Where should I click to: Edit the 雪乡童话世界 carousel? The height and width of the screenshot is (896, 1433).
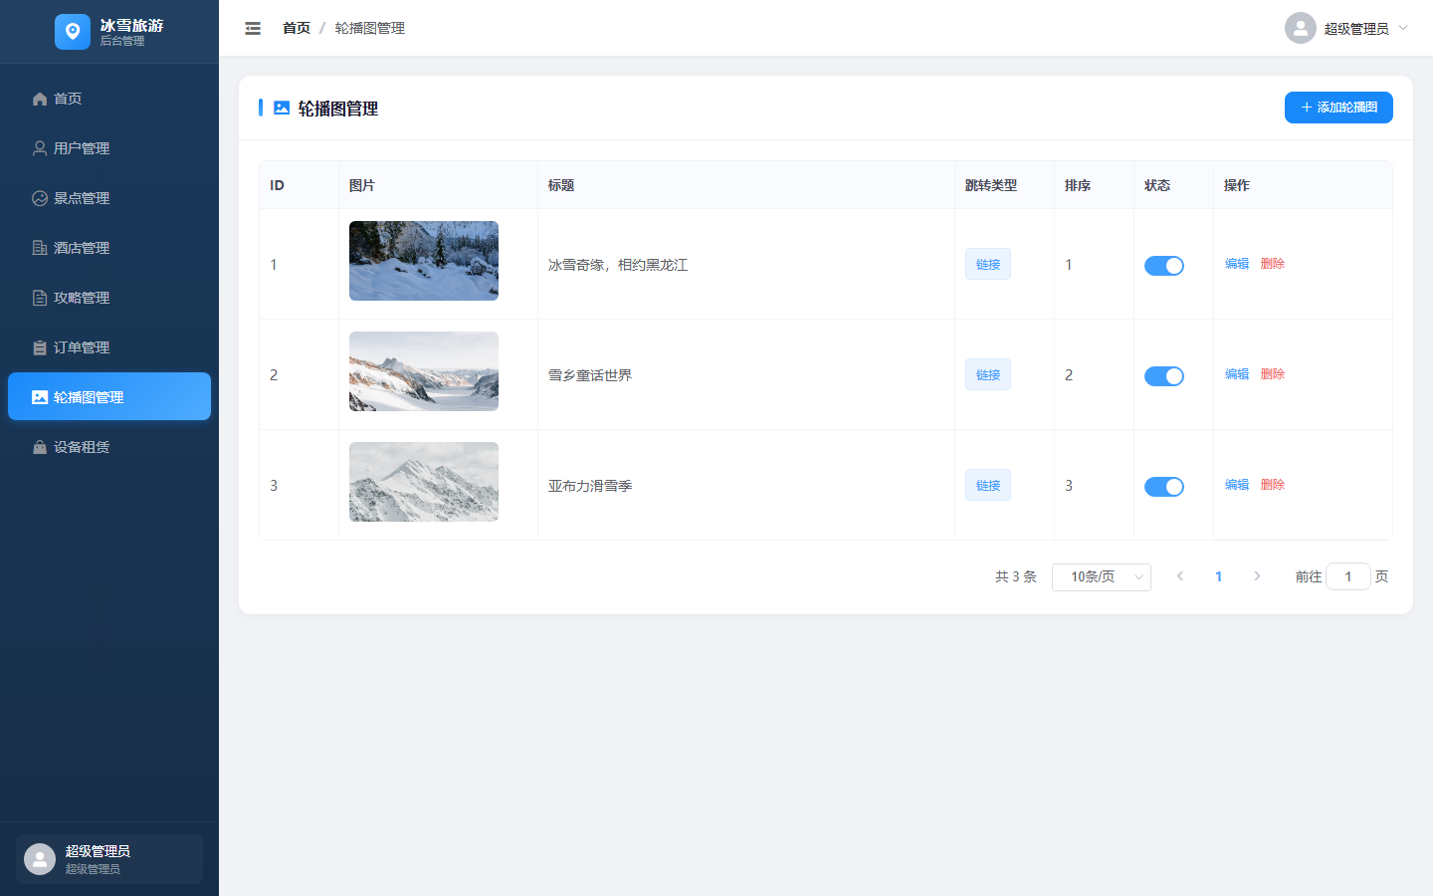[x=1237, y=374]
